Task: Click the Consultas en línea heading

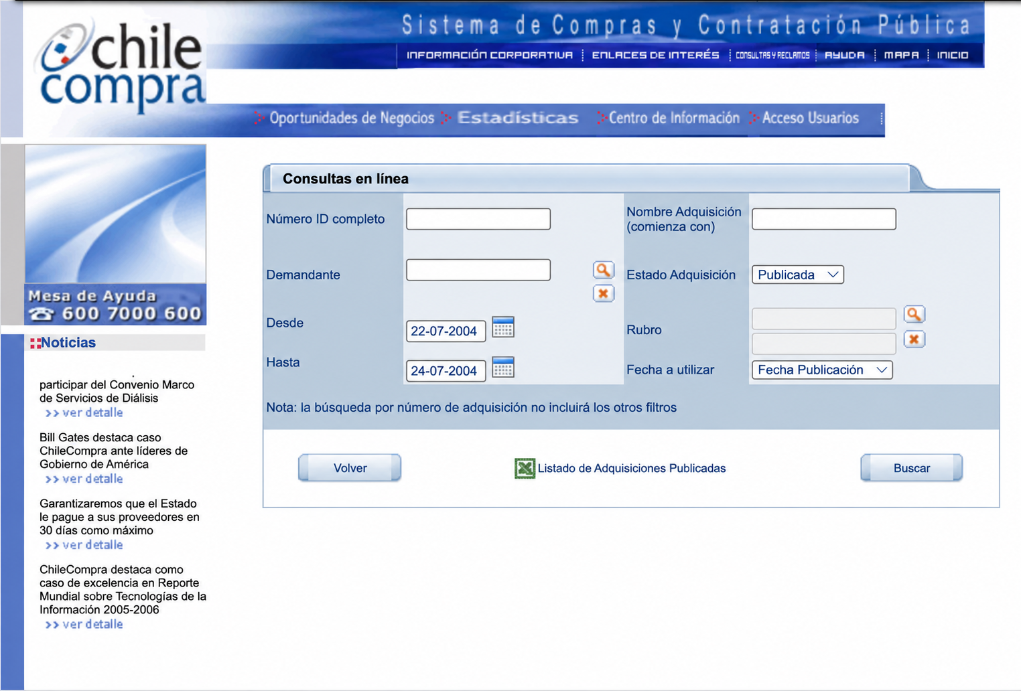Action: [x=346, y=179]
